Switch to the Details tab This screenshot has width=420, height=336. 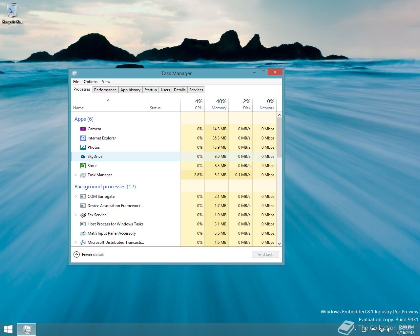pos(179,90)
